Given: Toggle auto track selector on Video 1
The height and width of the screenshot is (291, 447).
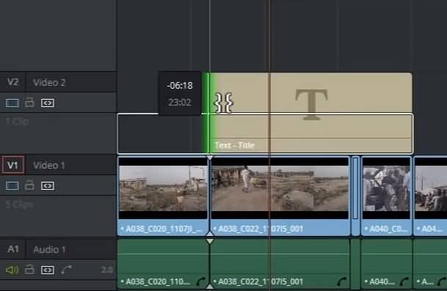Looking at the screenshot, I should [x=47, y=185].
